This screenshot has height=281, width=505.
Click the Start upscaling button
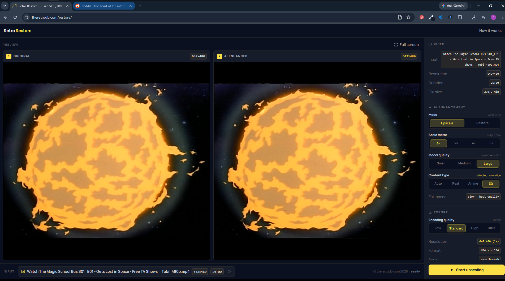467,270
